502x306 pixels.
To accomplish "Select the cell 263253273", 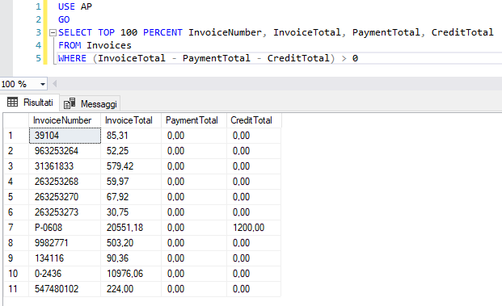I will [x=65, y=212].
